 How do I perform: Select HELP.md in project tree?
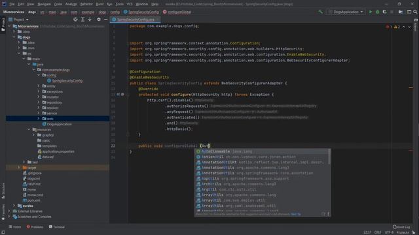pos(31,184)
